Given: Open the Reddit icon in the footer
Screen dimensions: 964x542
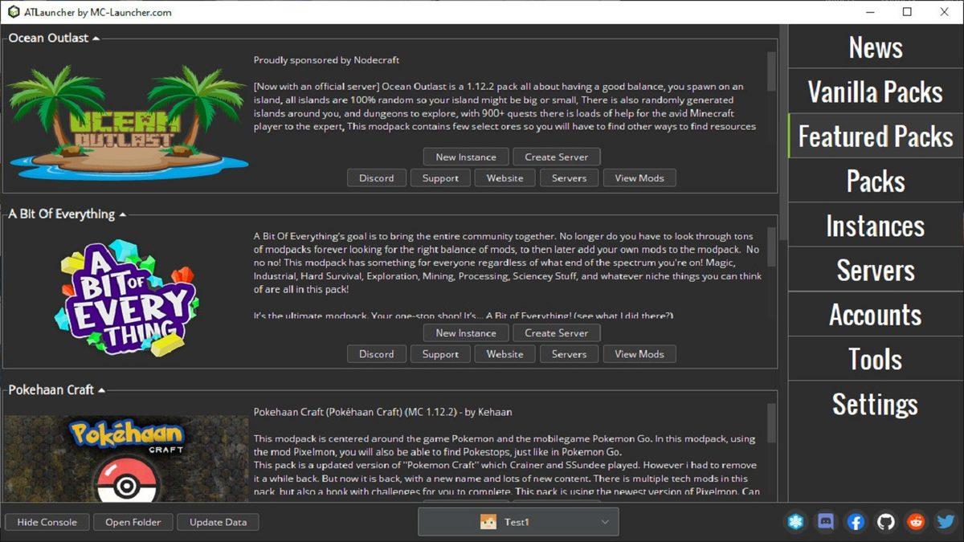Looking at the screenshot, I should [x=915, y=522].
